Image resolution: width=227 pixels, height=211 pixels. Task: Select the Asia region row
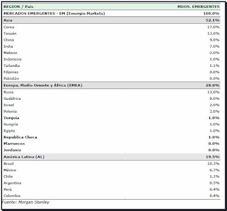click(111, 20)
